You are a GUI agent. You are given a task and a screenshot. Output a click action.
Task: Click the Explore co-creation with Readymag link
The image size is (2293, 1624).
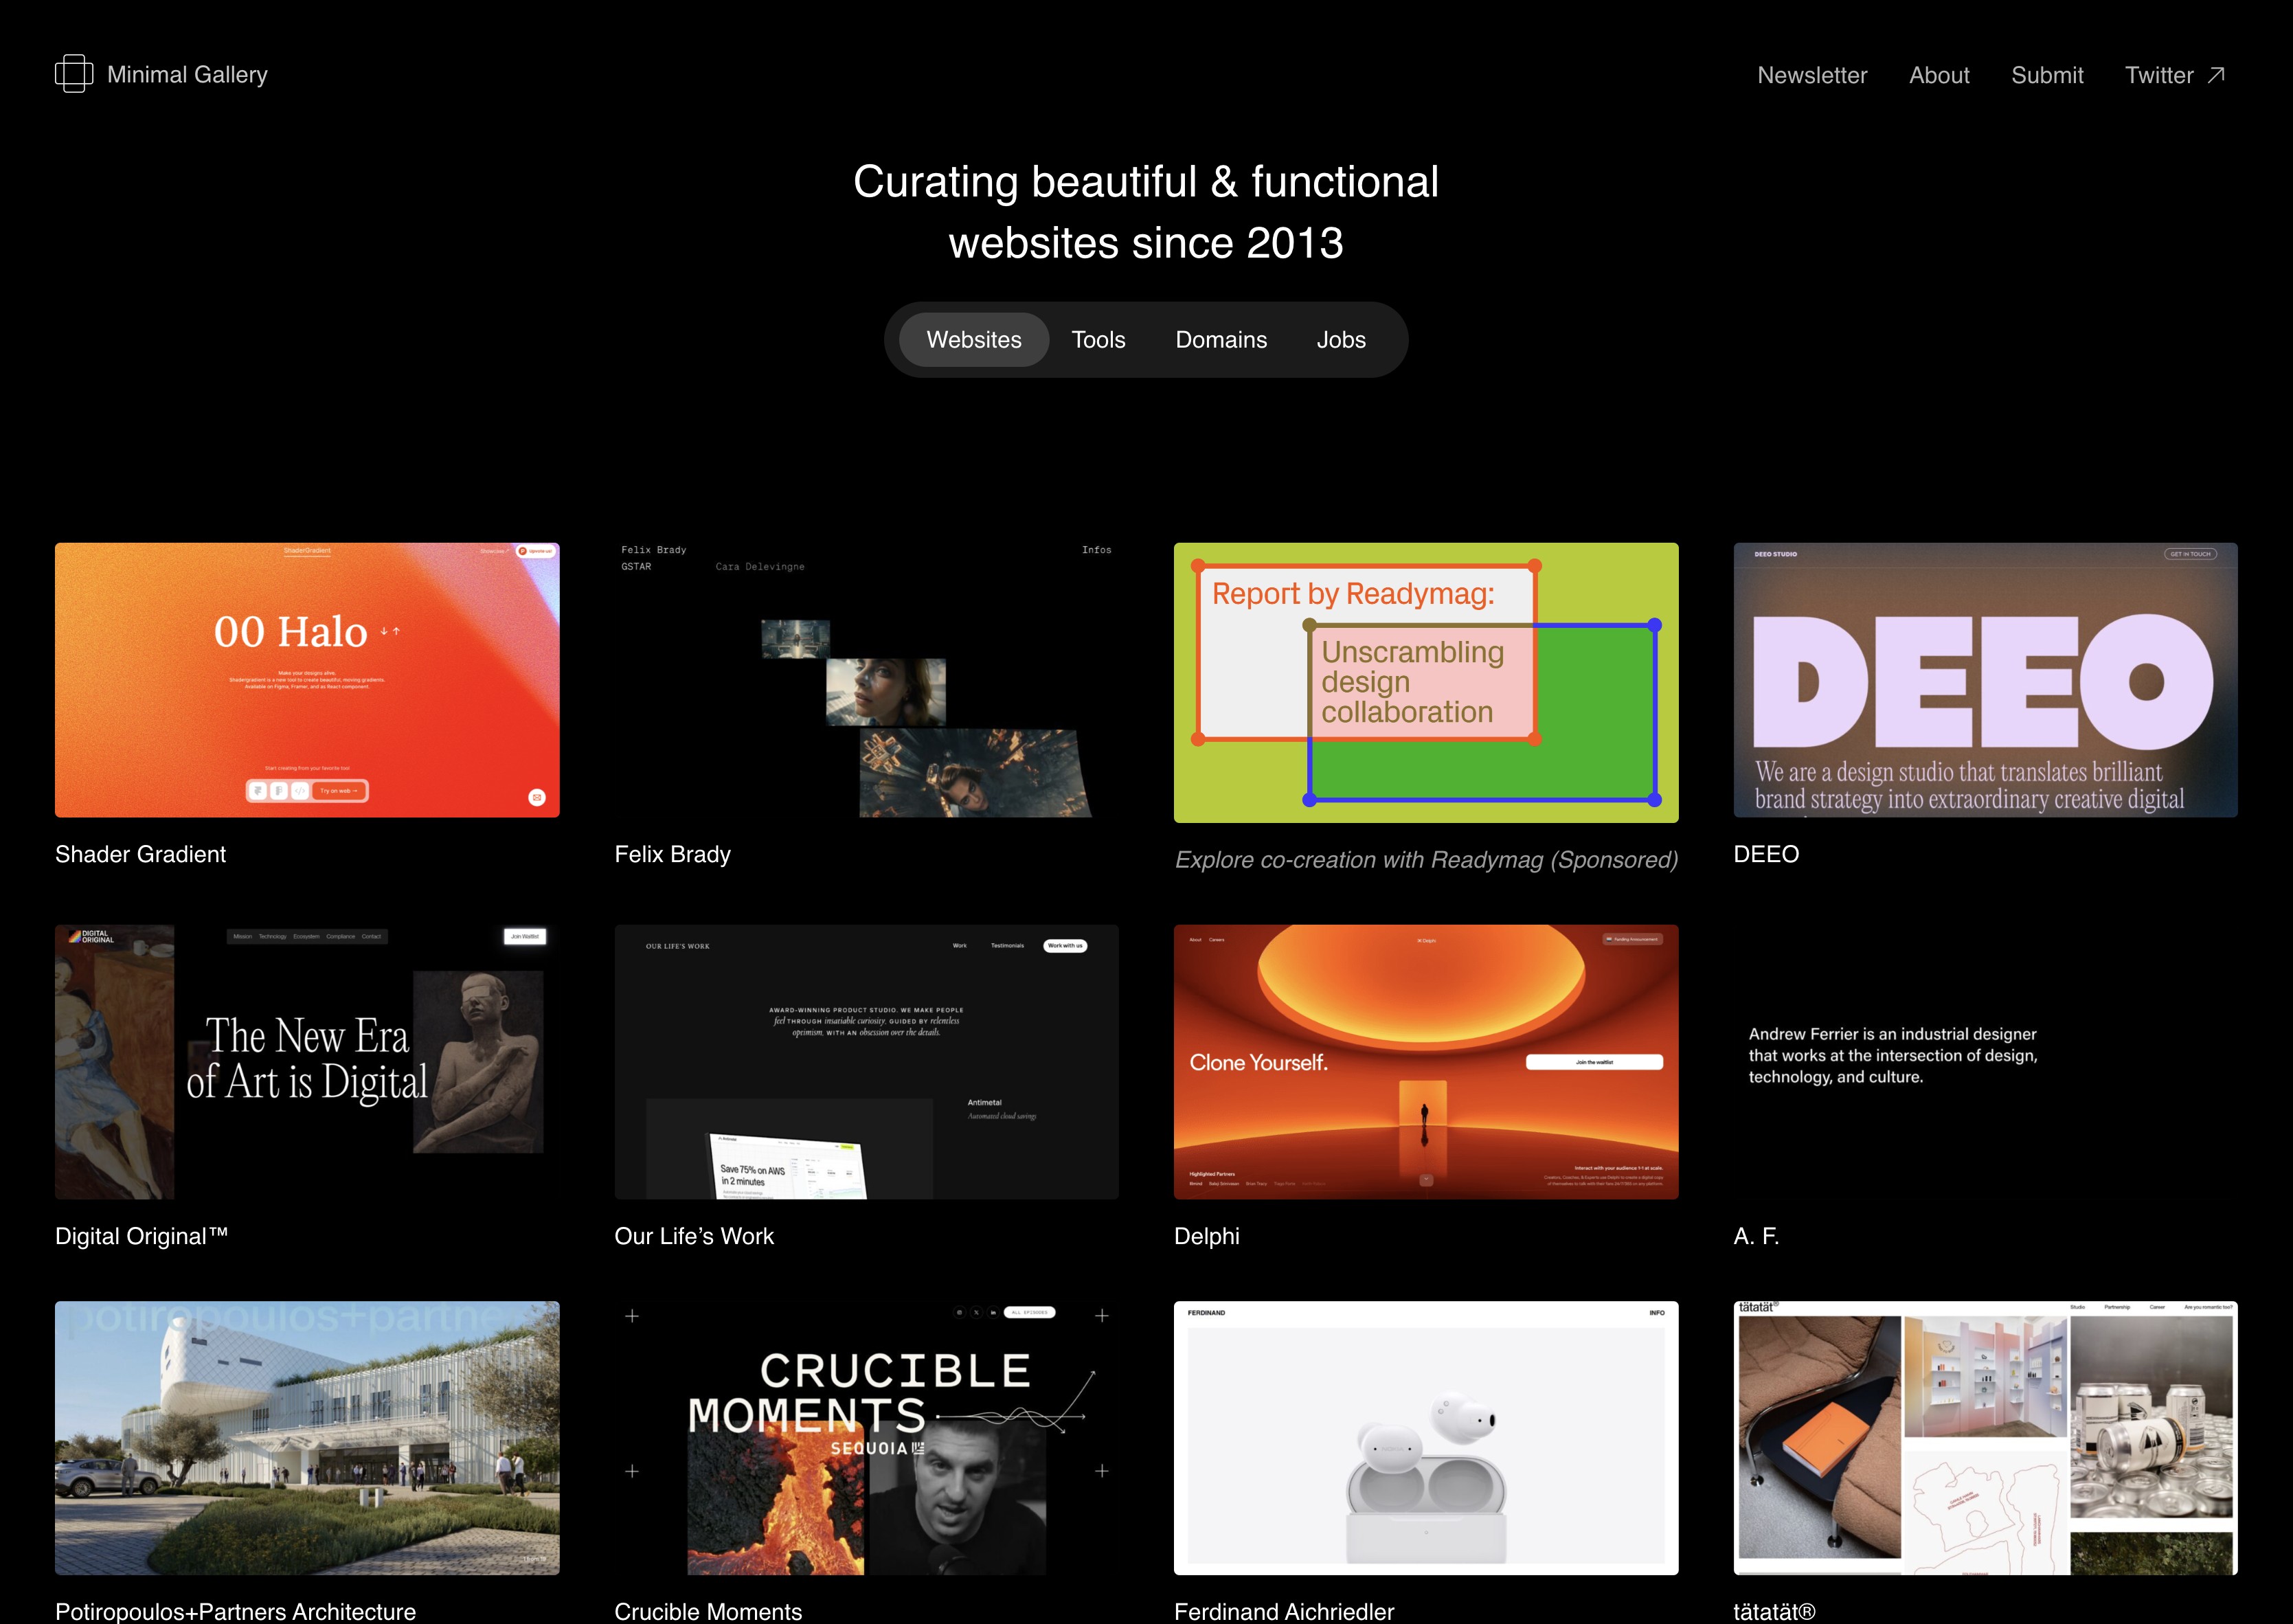1425,860
